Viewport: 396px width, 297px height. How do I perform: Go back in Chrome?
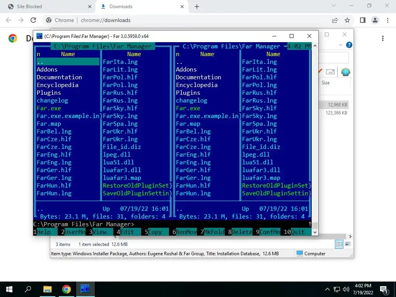tap(9, 20)
